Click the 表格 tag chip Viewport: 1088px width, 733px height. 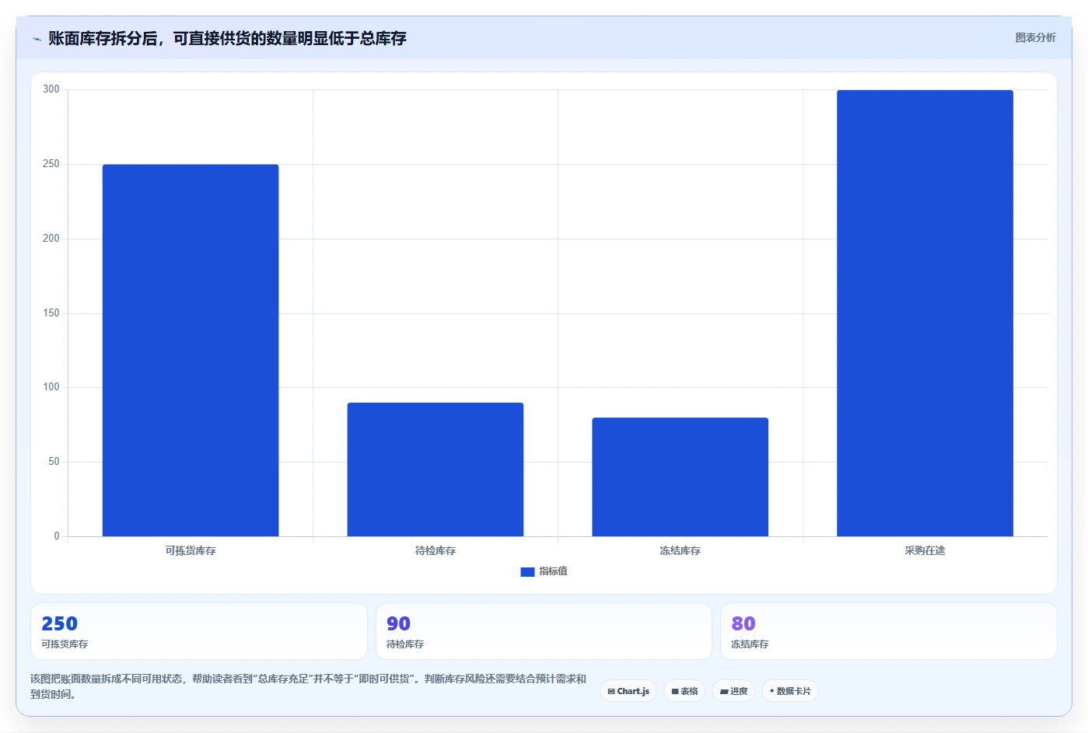(684, 691)
